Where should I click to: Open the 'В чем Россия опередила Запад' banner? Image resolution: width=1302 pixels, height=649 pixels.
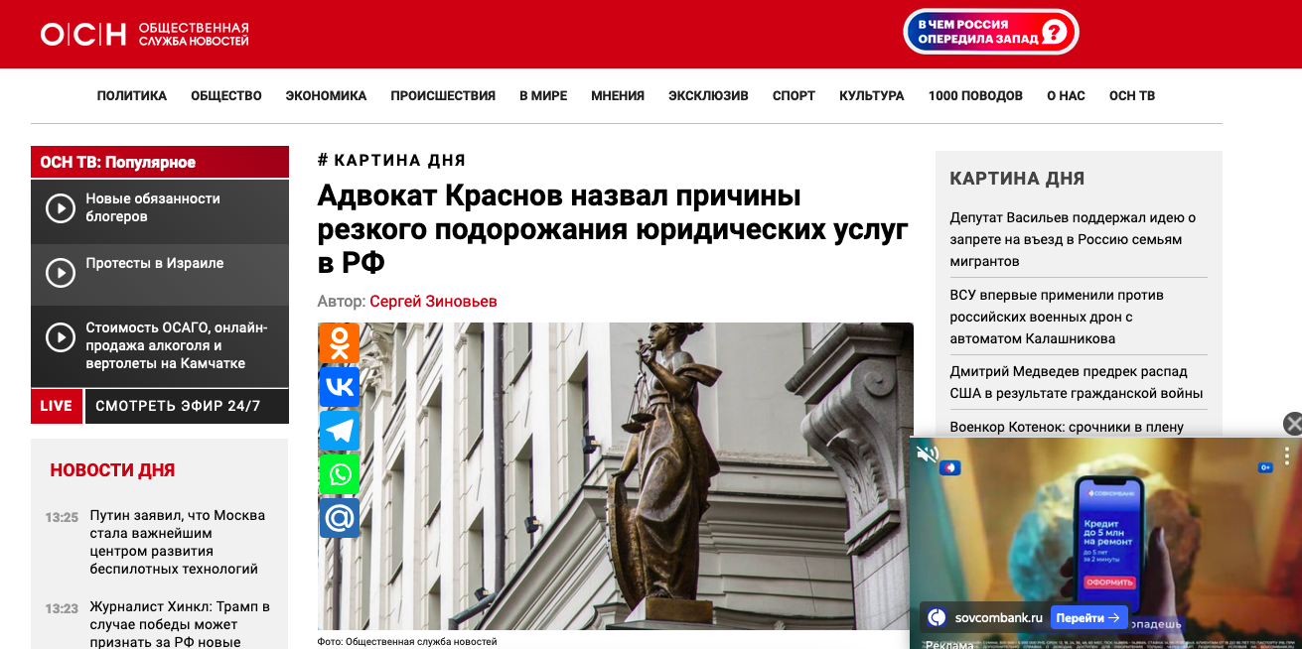pyautogui.click(x=990, y=32)
